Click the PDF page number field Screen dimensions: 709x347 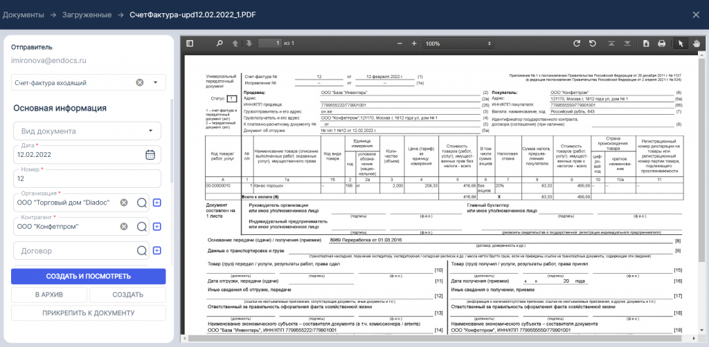(270, 44)
